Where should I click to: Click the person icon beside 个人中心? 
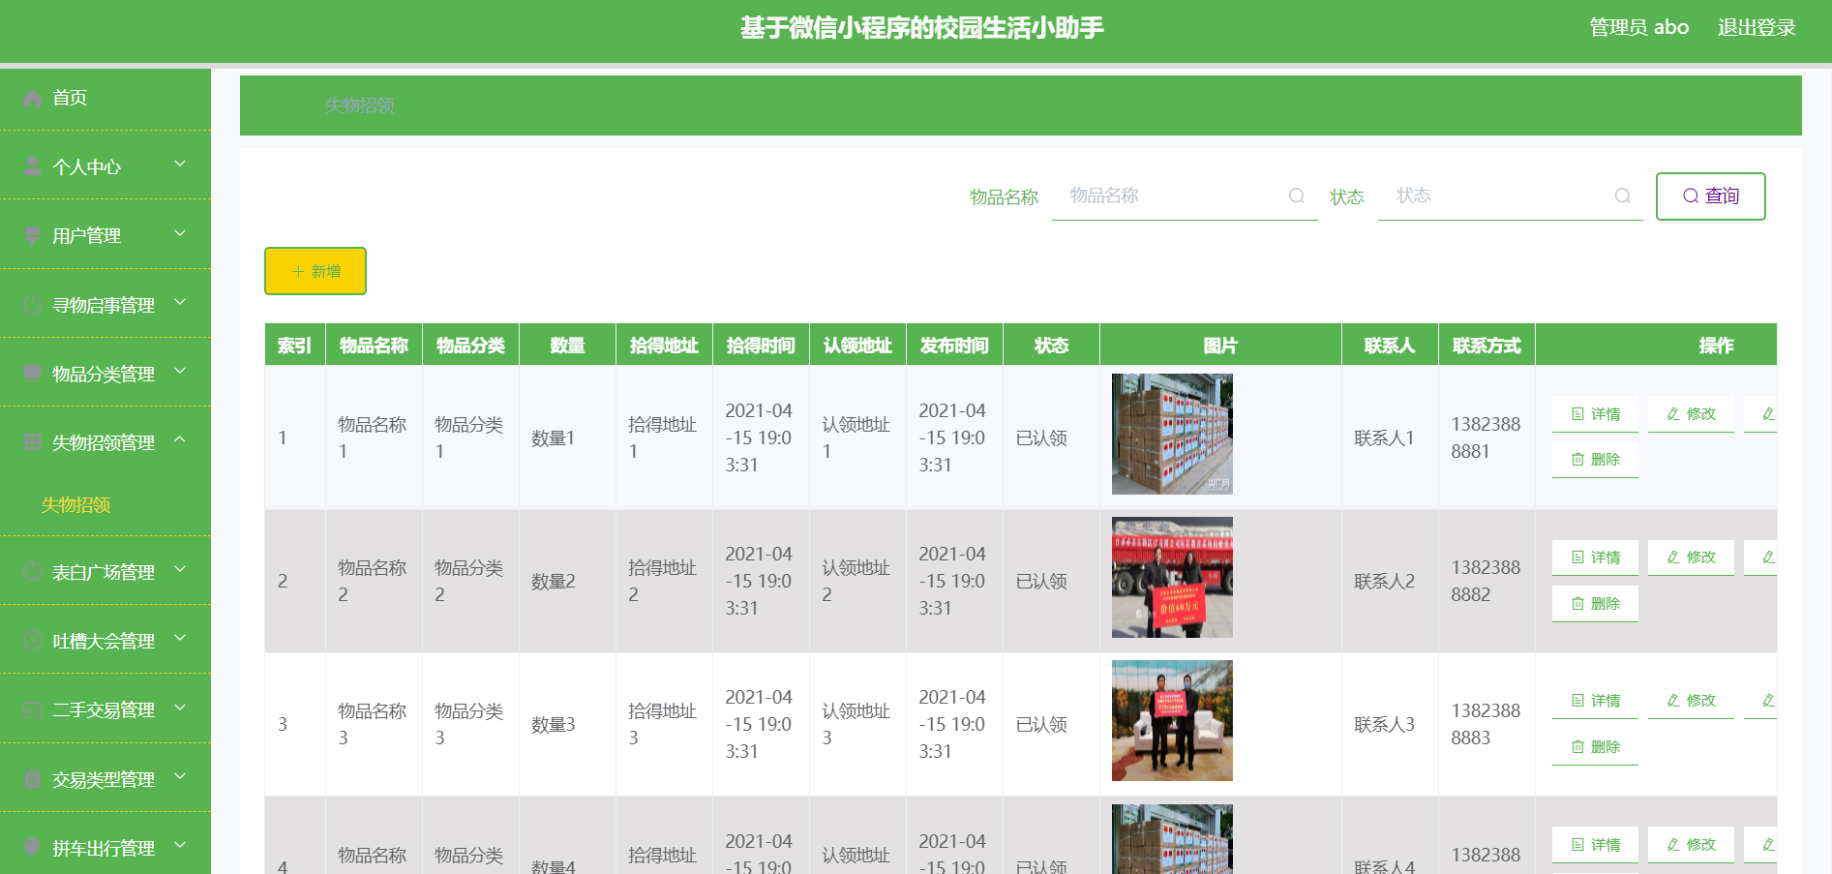coord(32,166)
